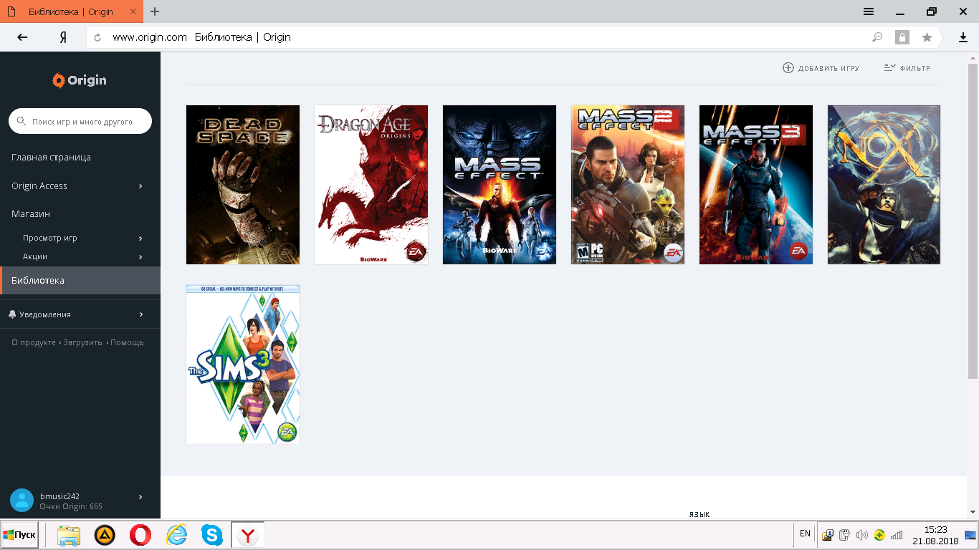Click the Очки Origin: 665 text

point(71,507)
